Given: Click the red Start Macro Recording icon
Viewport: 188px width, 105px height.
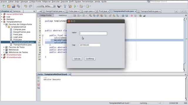Looking at the screenshot, I should 132,15.
